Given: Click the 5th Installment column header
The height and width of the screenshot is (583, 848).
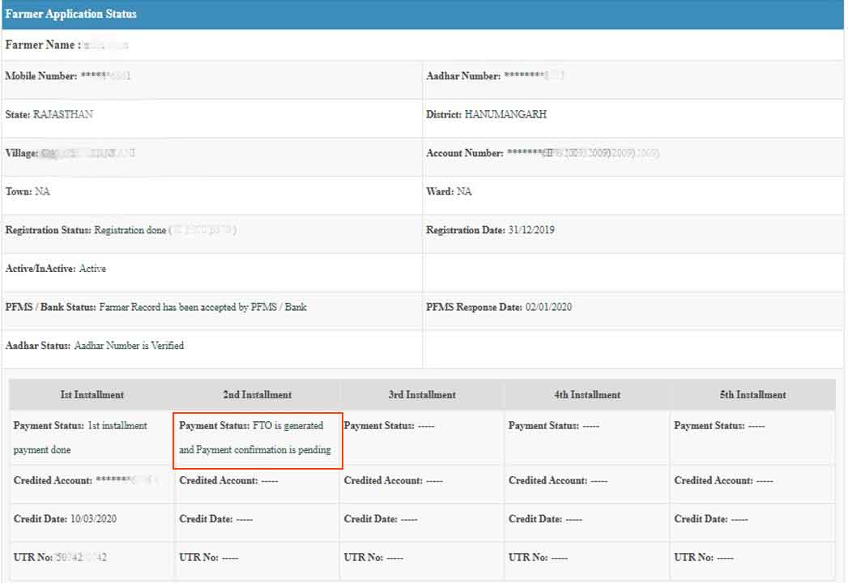Looking at the screenshot, I should pos(752,395).
